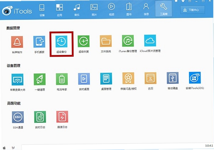Start 一键清理 rocket cleanup tool
The width and height of the screenshot is (214, 150).
point(40,79)
